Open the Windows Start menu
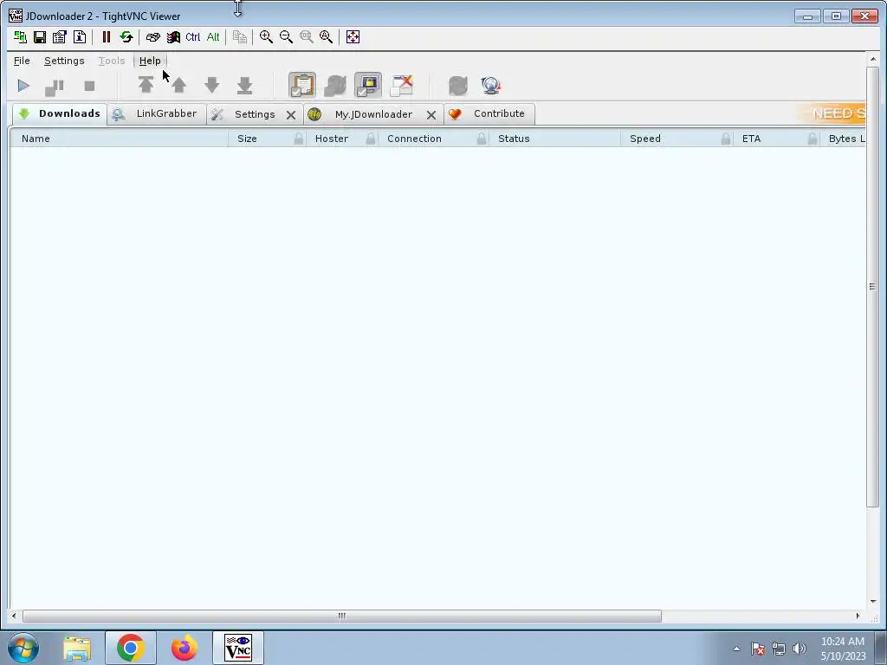 tap(23, 648)
